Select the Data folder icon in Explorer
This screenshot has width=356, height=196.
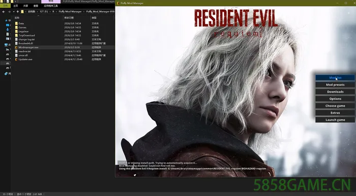(x=16, y=23)
